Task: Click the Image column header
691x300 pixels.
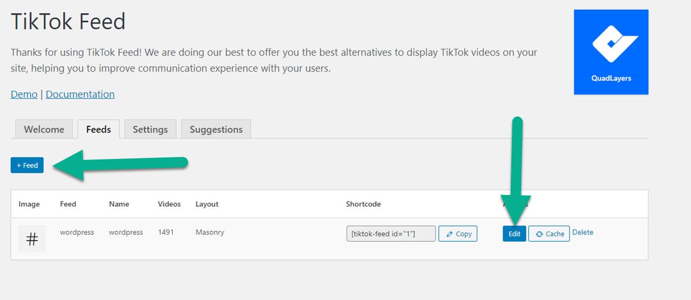Action: tap(29, 204)
